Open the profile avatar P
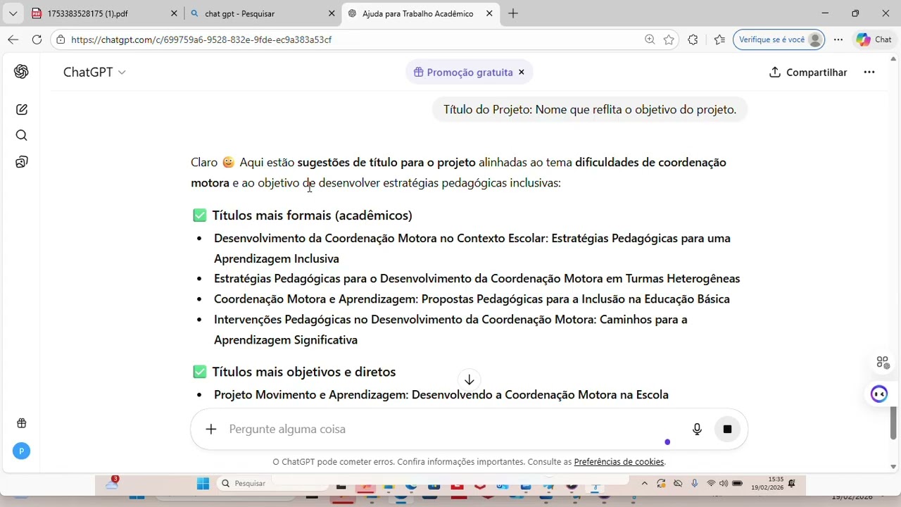Image resolution: width=901 pixels, height=507 pixels. (21, 451)
